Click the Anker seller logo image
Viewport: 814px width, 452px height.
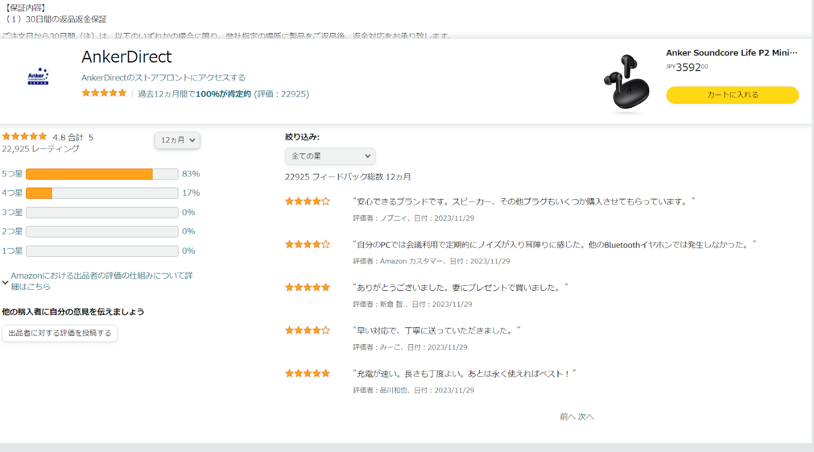click(x=38, y=76)
